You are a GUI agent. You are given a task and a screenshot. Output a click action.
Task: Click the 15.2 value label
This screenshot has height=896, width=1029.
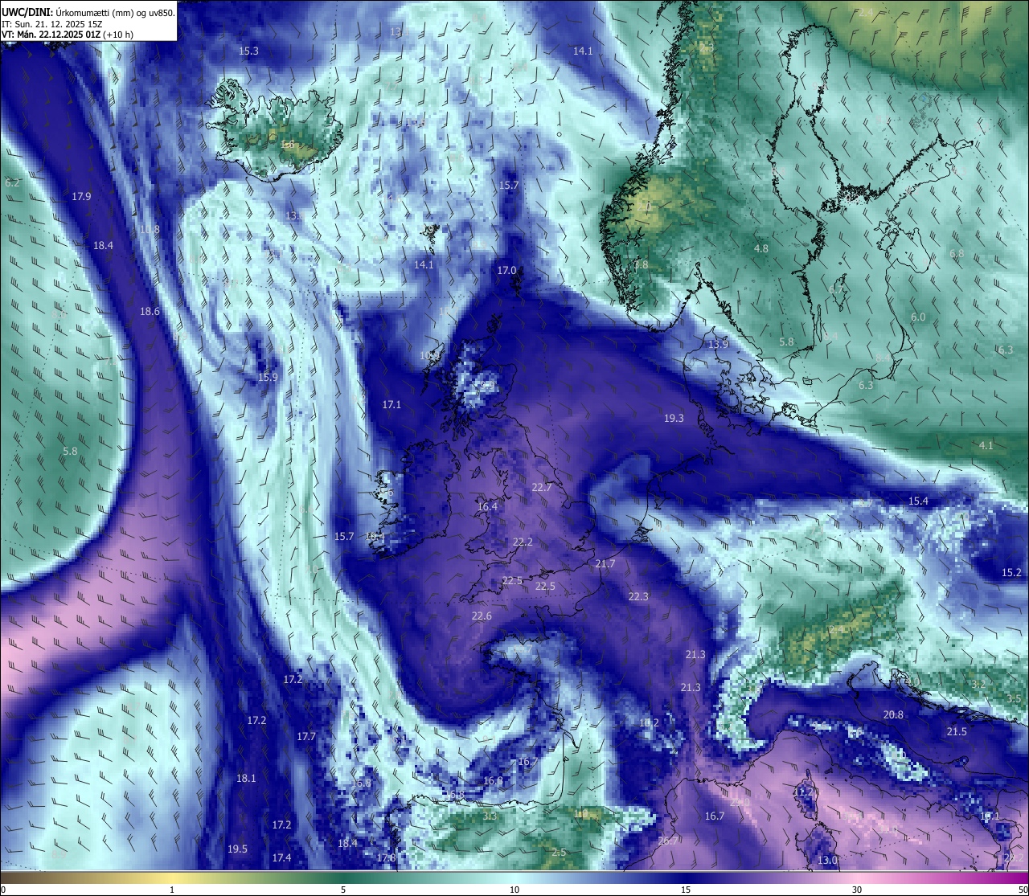tap(1011, 573)
